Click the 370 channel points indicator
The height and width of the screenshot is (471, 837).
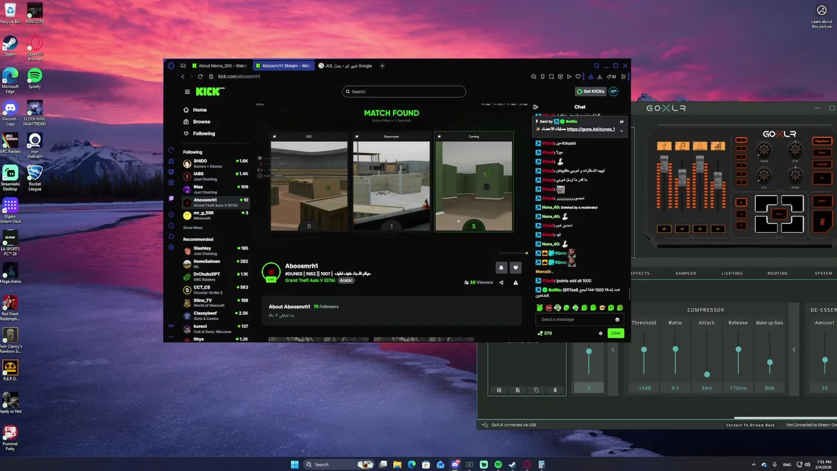[x=545, y=333]
